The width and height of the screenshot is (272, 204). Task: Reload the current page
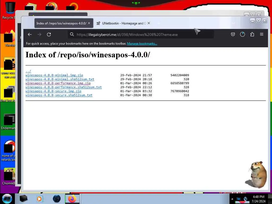tap(49, 35)
